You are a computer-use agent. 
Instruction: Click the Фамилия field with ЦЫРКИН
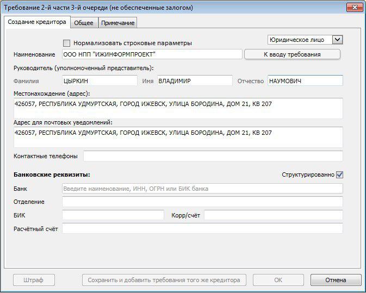click(x=100, y=80)
